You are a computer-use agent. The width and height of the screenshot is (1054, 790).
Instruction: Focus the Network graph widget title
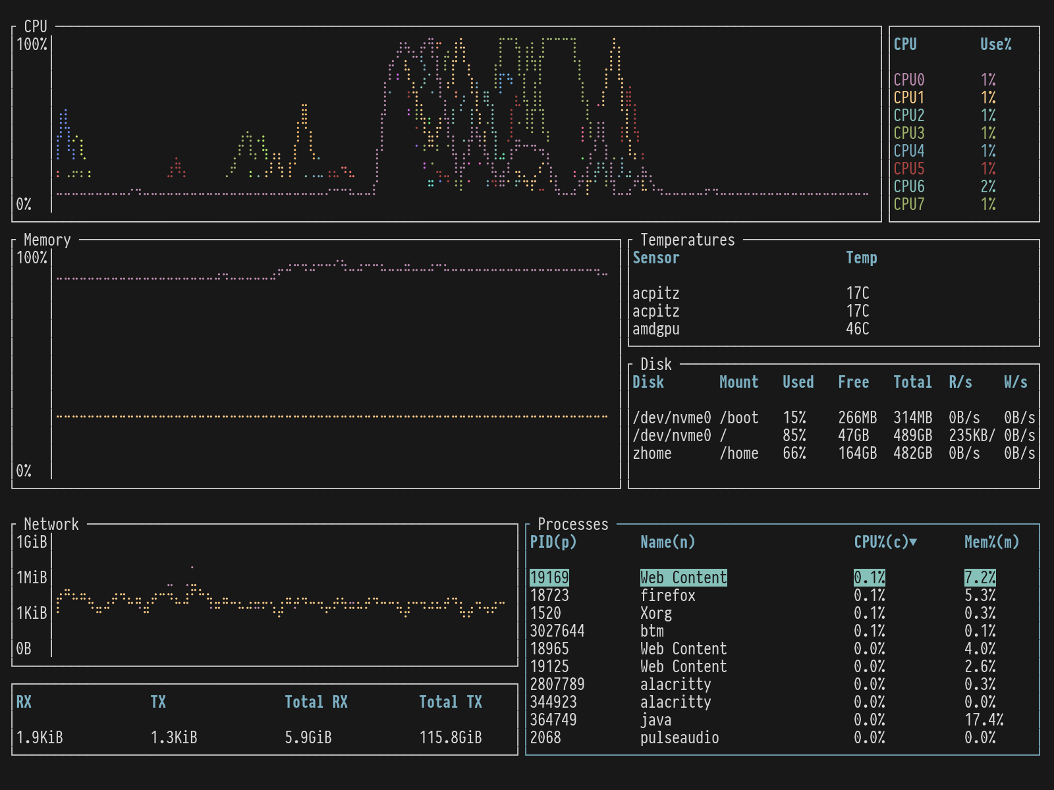[x=51, y=524]
